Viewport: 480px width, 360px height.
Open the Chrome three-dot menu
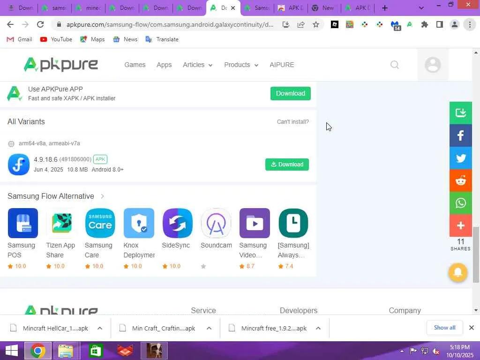click(470, 24)
